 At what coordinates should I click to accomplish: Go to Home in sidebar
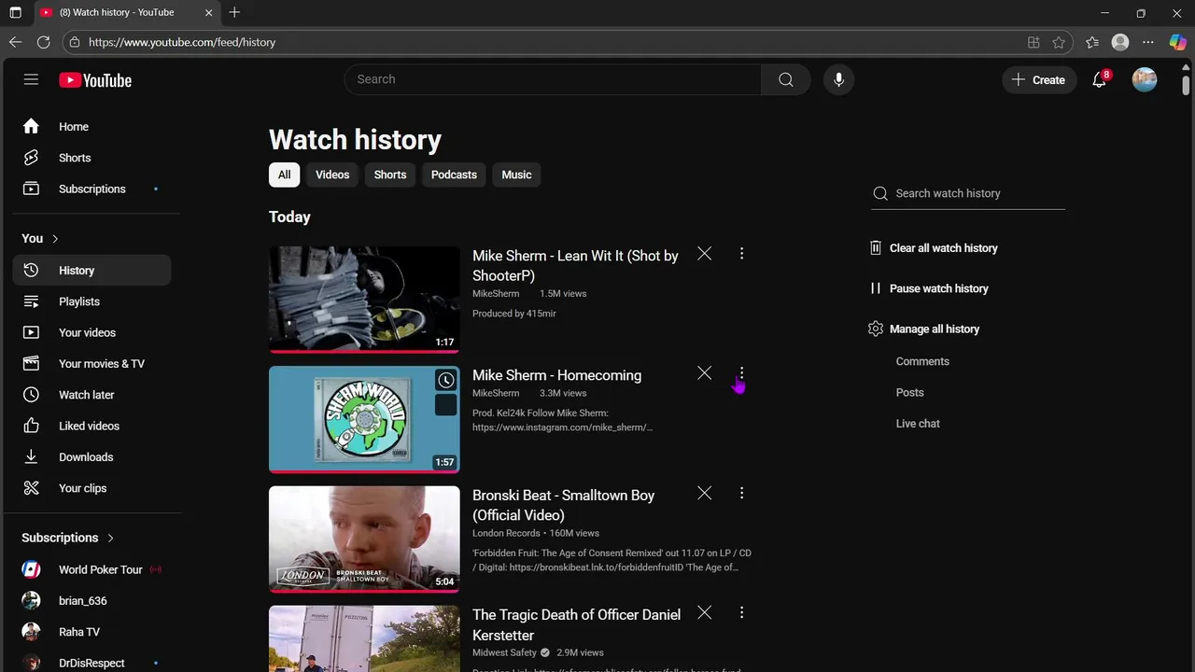click(91, 127)
